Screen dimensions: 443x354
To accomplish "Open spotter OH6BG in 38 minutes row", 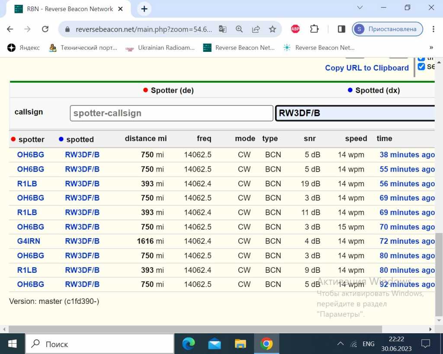I will pos(31,155).
